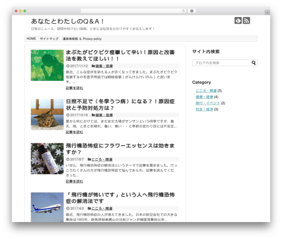Click the サイト内検索 sidebar heading
The height and width of the screenshot is (239, 282).
click(206, 51)
